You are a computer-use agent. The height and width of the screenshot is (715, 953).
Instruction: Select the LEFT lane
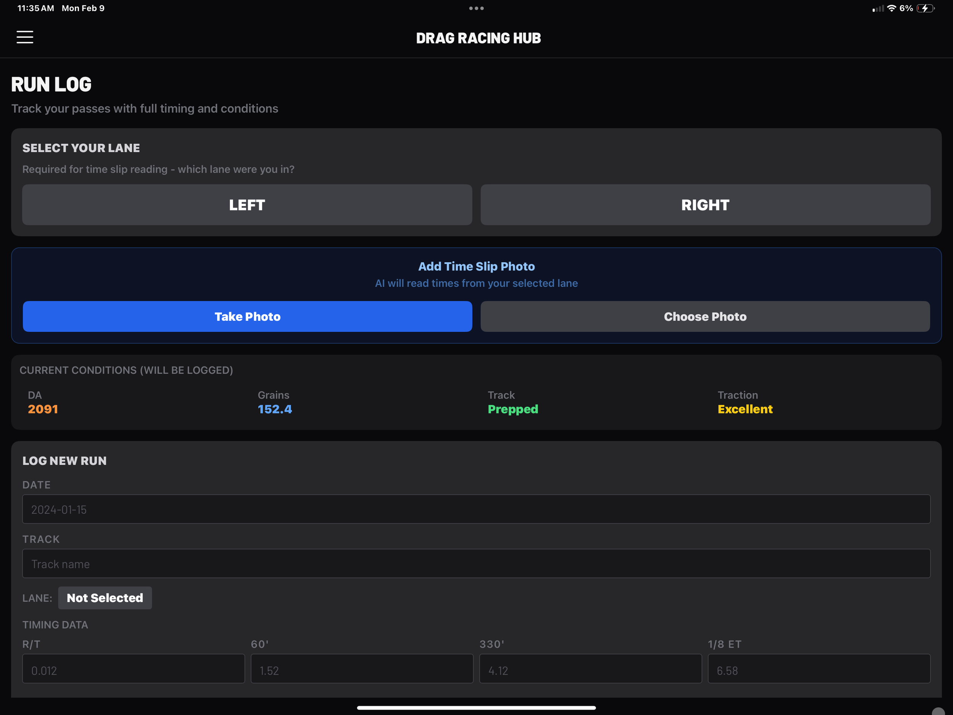point(247,205)
